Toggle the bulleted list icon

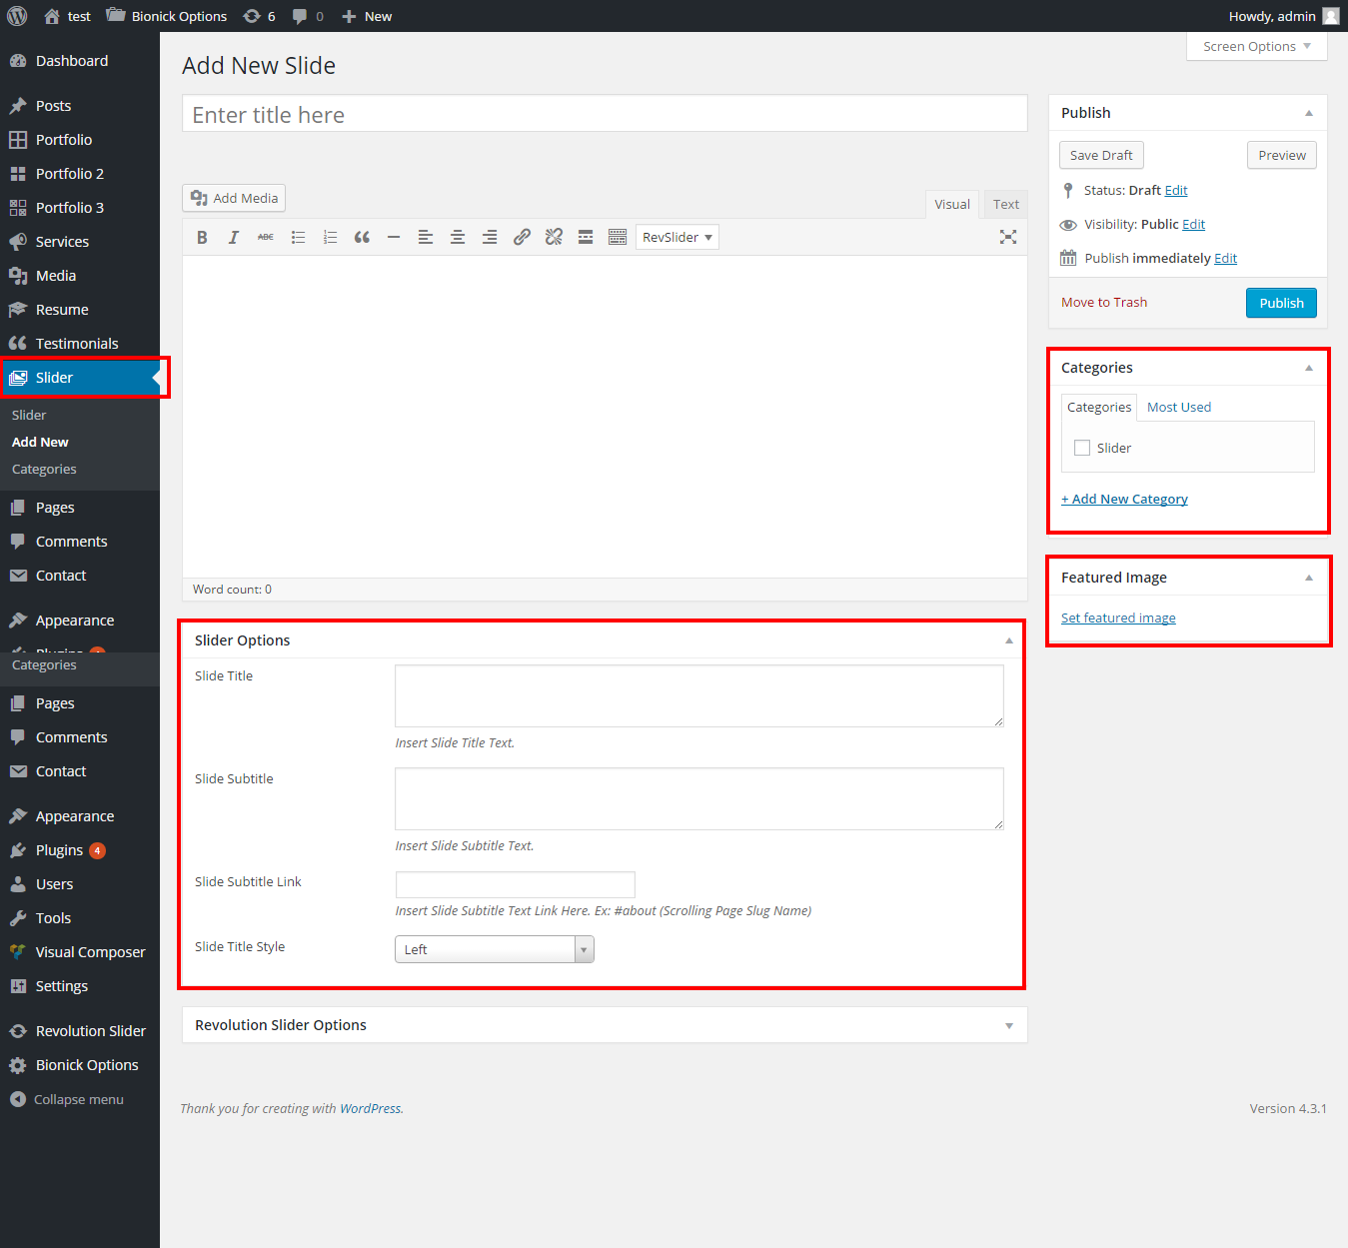298,238
